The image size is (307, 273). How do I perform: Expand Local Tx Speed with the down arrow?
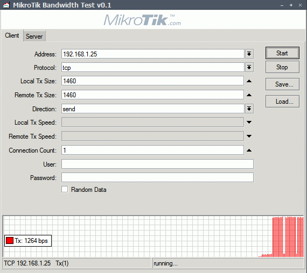point(249,123)
